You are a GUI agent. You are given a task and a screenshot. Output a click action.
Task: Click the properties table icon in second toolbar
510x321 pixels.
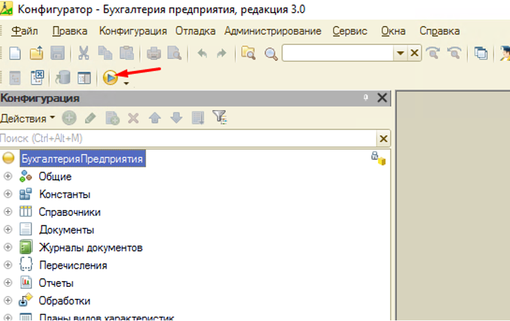click(84, 78)
